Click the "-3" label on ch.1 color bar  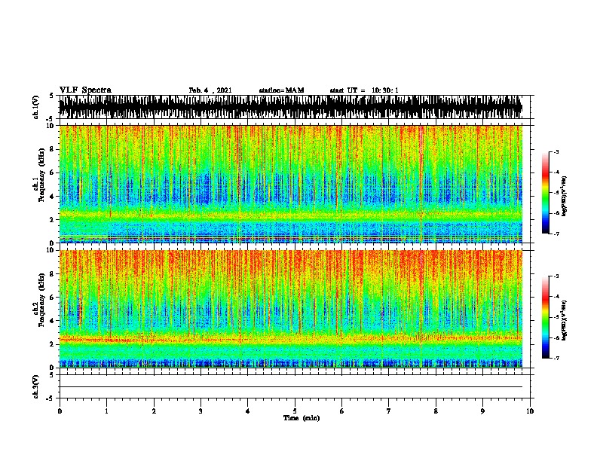coord(556,152)
